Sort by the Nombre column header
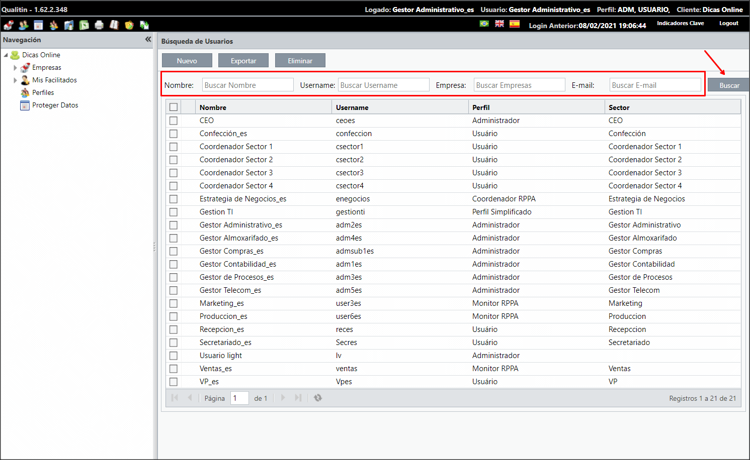Image resolution: width=750 pixels, height=460 pixels. click(x=264, y=107)
